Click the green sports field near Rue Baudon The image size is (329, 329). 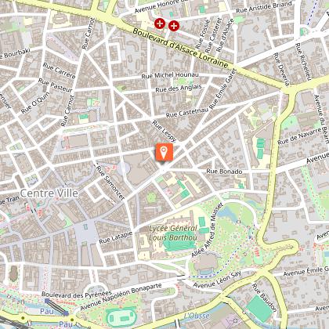pos(260,308)
